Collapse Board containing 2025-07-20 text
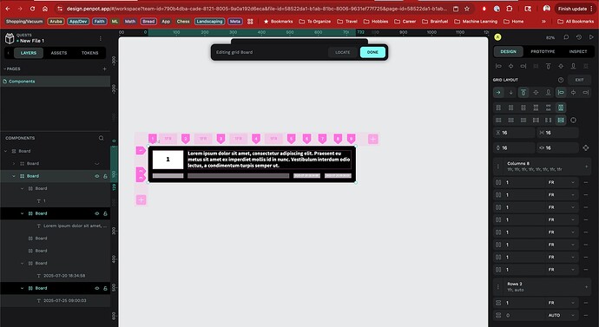The width and height of the screenshot is (599, 327). [22, 263]
